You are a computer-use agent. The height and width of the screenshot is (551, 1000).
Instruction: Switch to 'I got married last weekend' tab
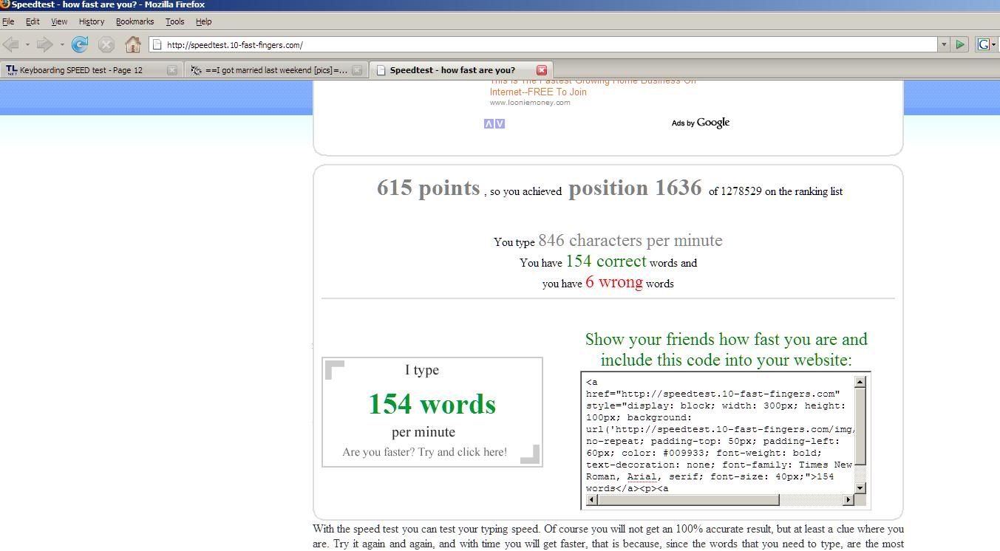pyautogui.click(x=275, y=70)
